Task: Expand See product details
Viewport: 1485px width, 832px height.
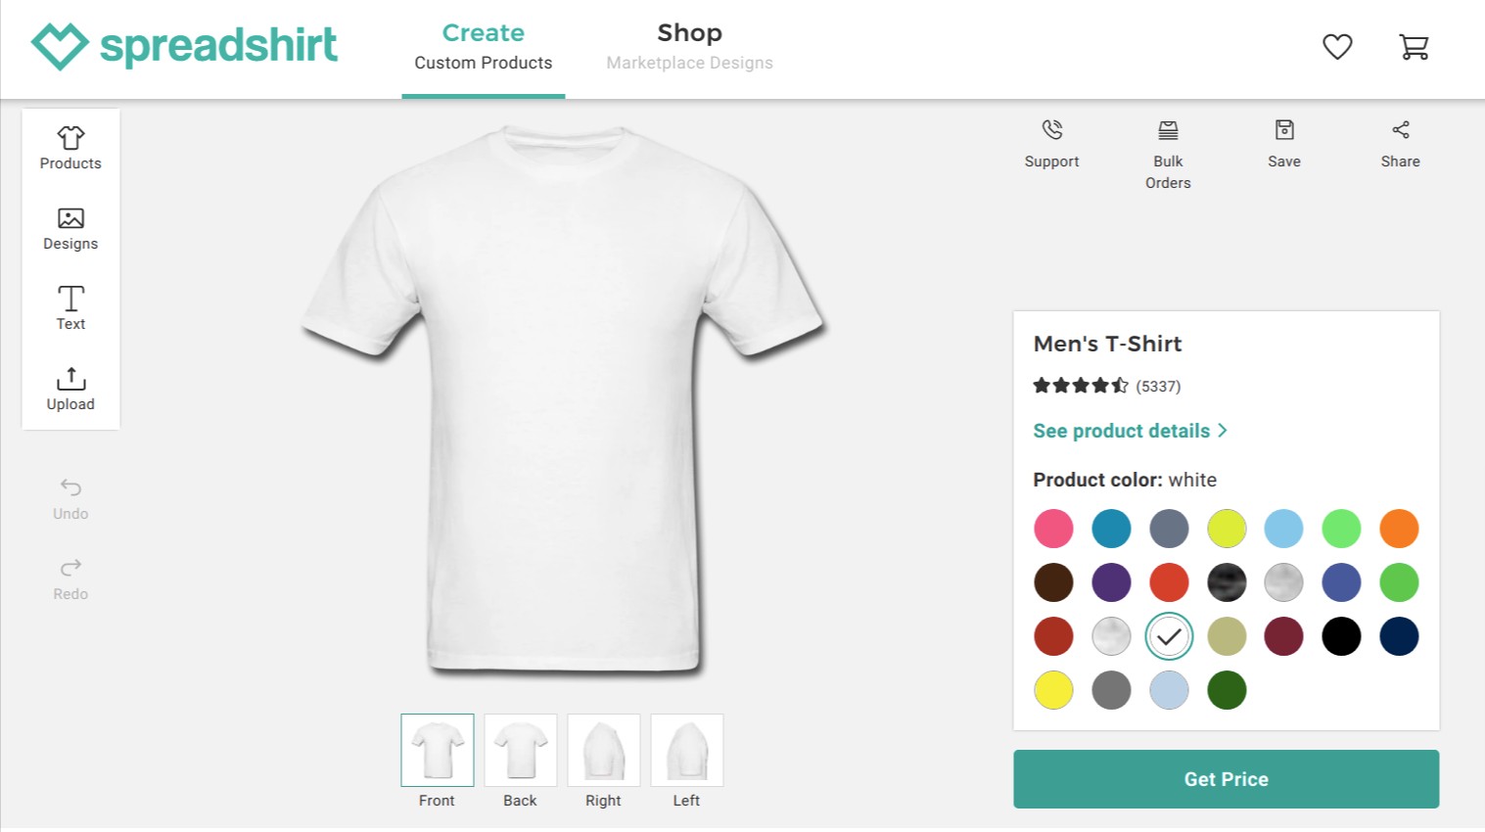Action: [1130, 431]
